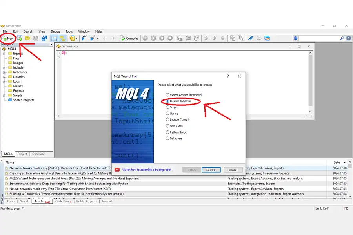353x235 pixels.
Task: Switch to the Errors toolbox tab
Action: coord(11,201)
